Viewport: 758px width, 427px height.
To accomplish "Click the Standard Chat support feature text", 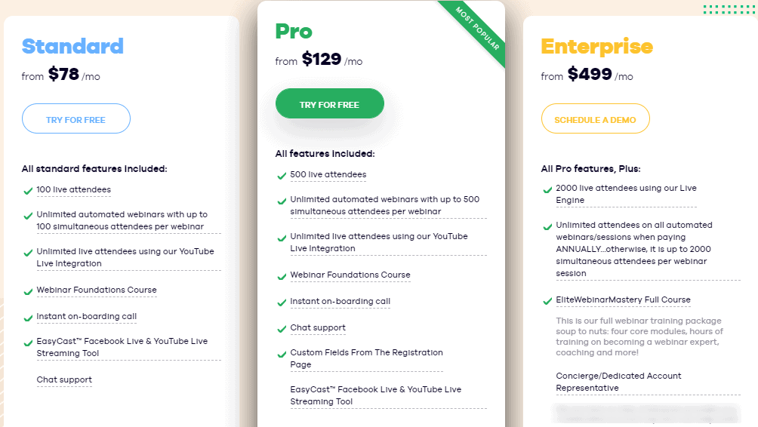I will point(64,379).
